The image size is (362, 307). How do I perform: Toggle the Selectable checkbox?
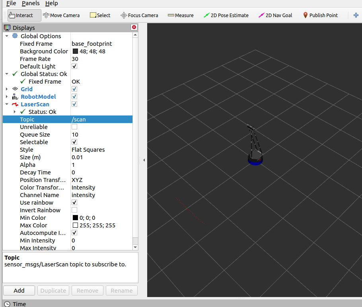[x=74, y=142]
